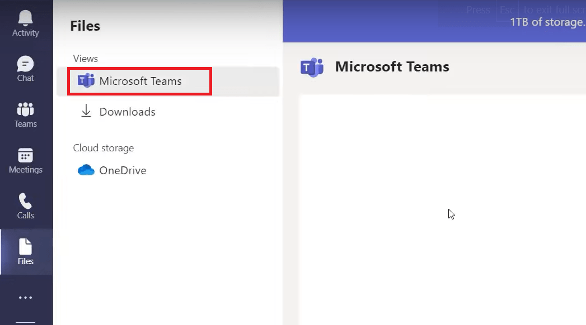The width and height of the screenshot is (586, 325).
Task: Open OneDrive cloud storage
Action: [168, 170]
